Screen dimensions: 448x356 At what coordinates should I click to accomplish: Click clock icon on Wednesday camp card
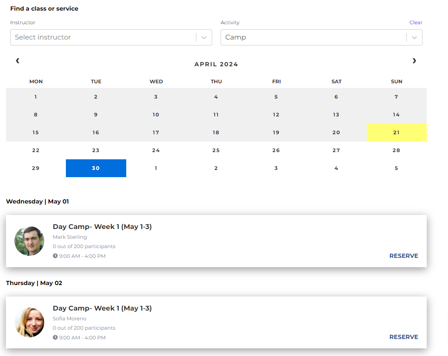coord(55,256)
